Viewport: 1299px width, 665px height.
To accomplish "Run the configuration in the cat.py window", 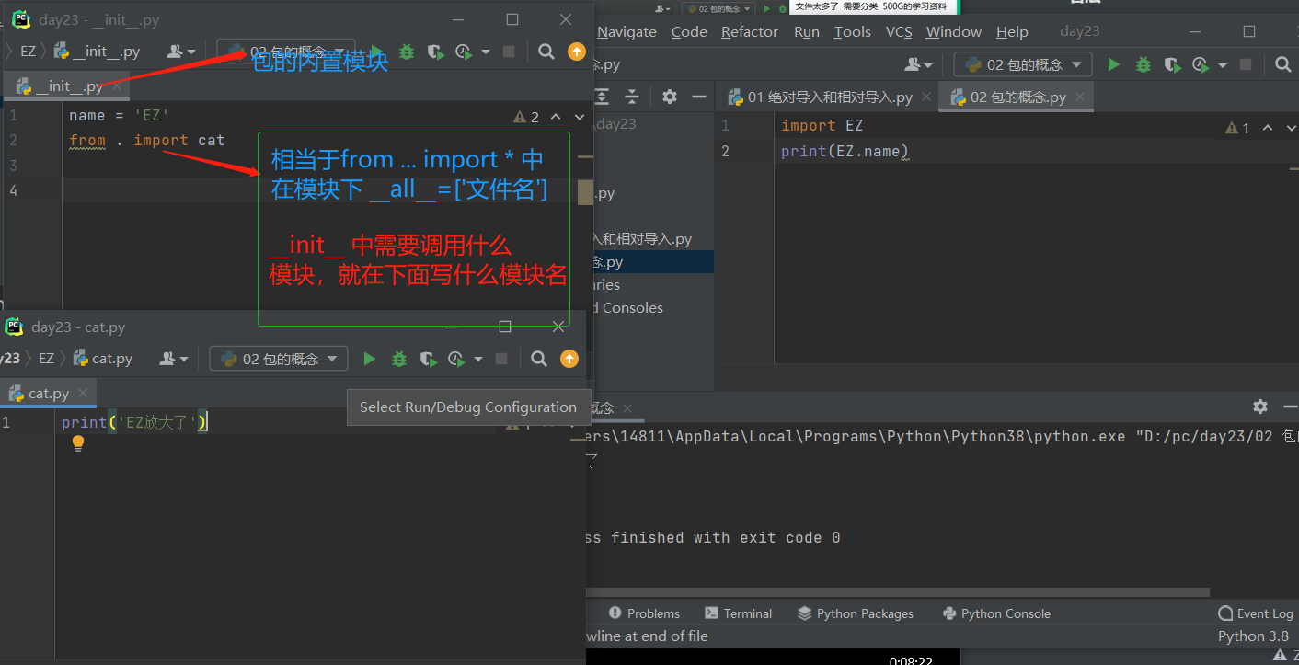I will pos(370,359).
